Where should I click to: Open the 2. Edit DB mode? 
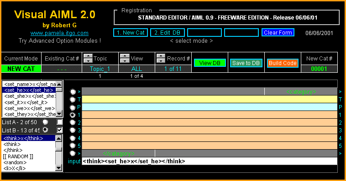point(167,33)
